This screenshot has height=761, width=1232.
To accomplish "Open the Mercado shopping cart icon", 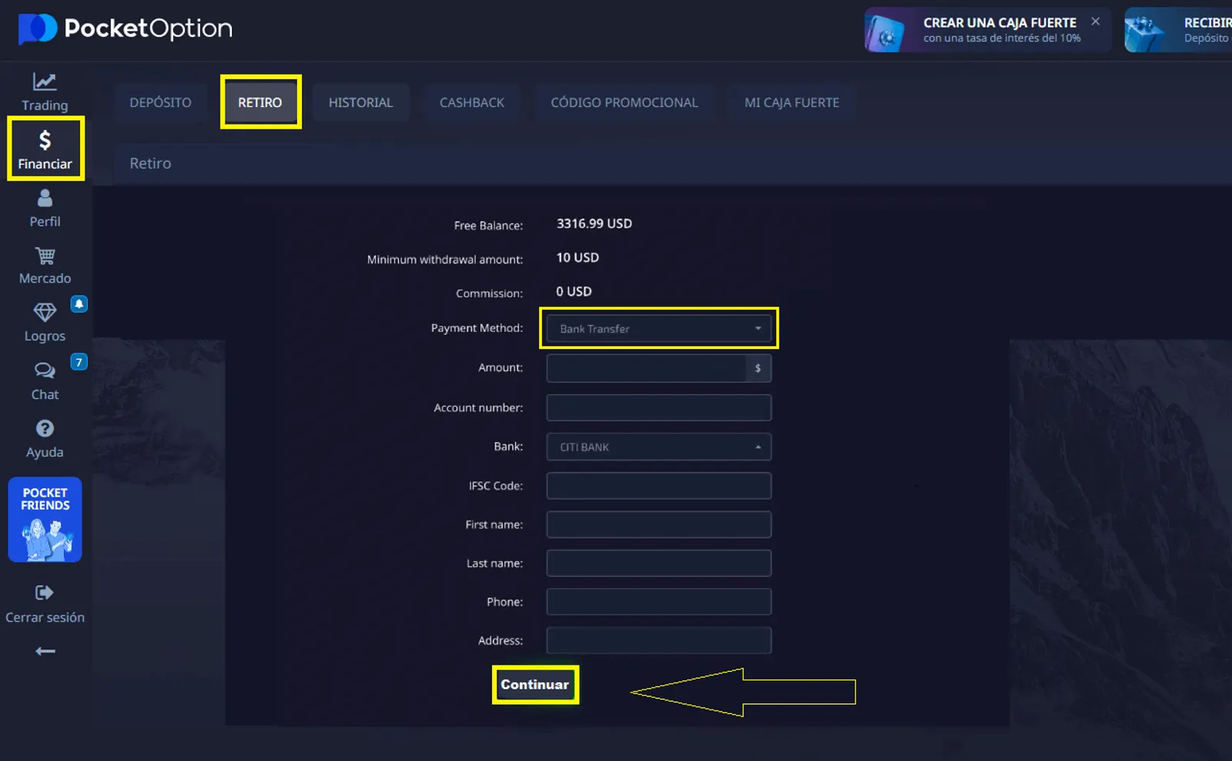I will coord(45,256).
